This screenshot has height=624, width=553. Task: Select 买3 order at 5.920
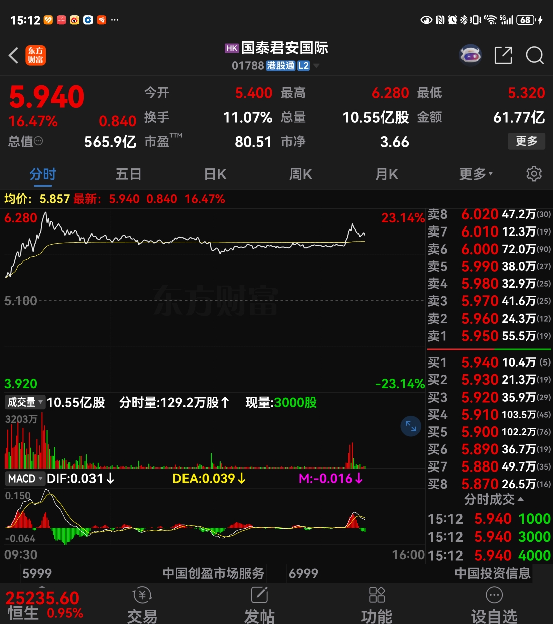coord(489,397)
